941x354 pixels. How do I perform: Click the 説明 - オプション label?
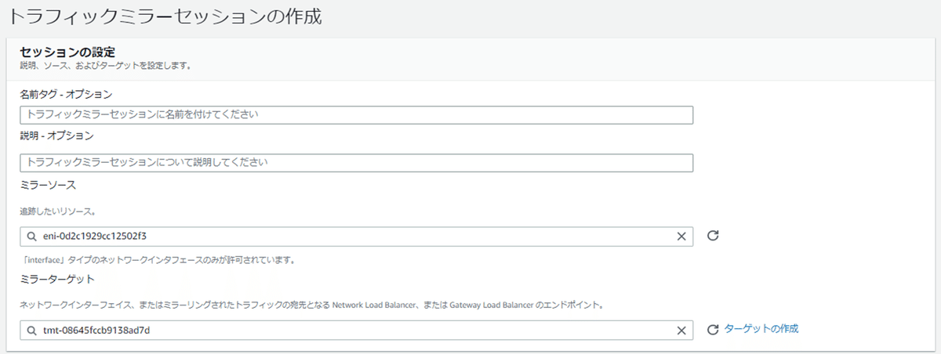[x=56, y=135]
